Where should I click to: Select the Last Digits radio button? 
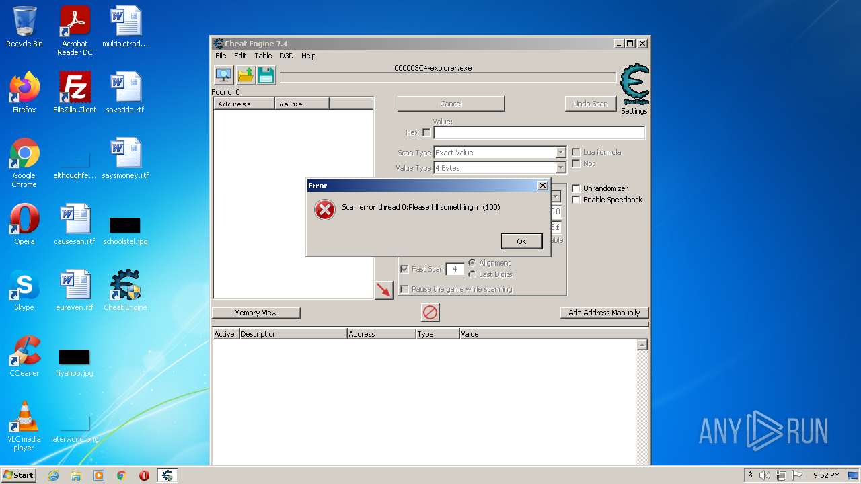click(x=472, y=274)
